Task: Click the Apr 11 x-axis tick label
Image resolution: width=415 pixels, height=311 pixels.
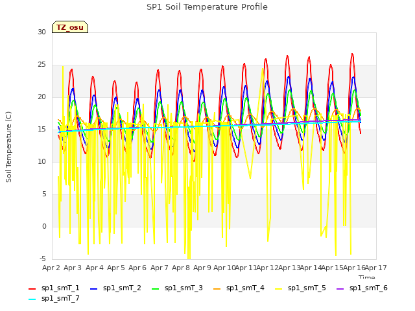Action: (x=246, y=268)
